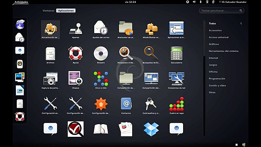Open Conexiones de red
The width and height of the screenshot is (261, 147).
tap(177, 80)
